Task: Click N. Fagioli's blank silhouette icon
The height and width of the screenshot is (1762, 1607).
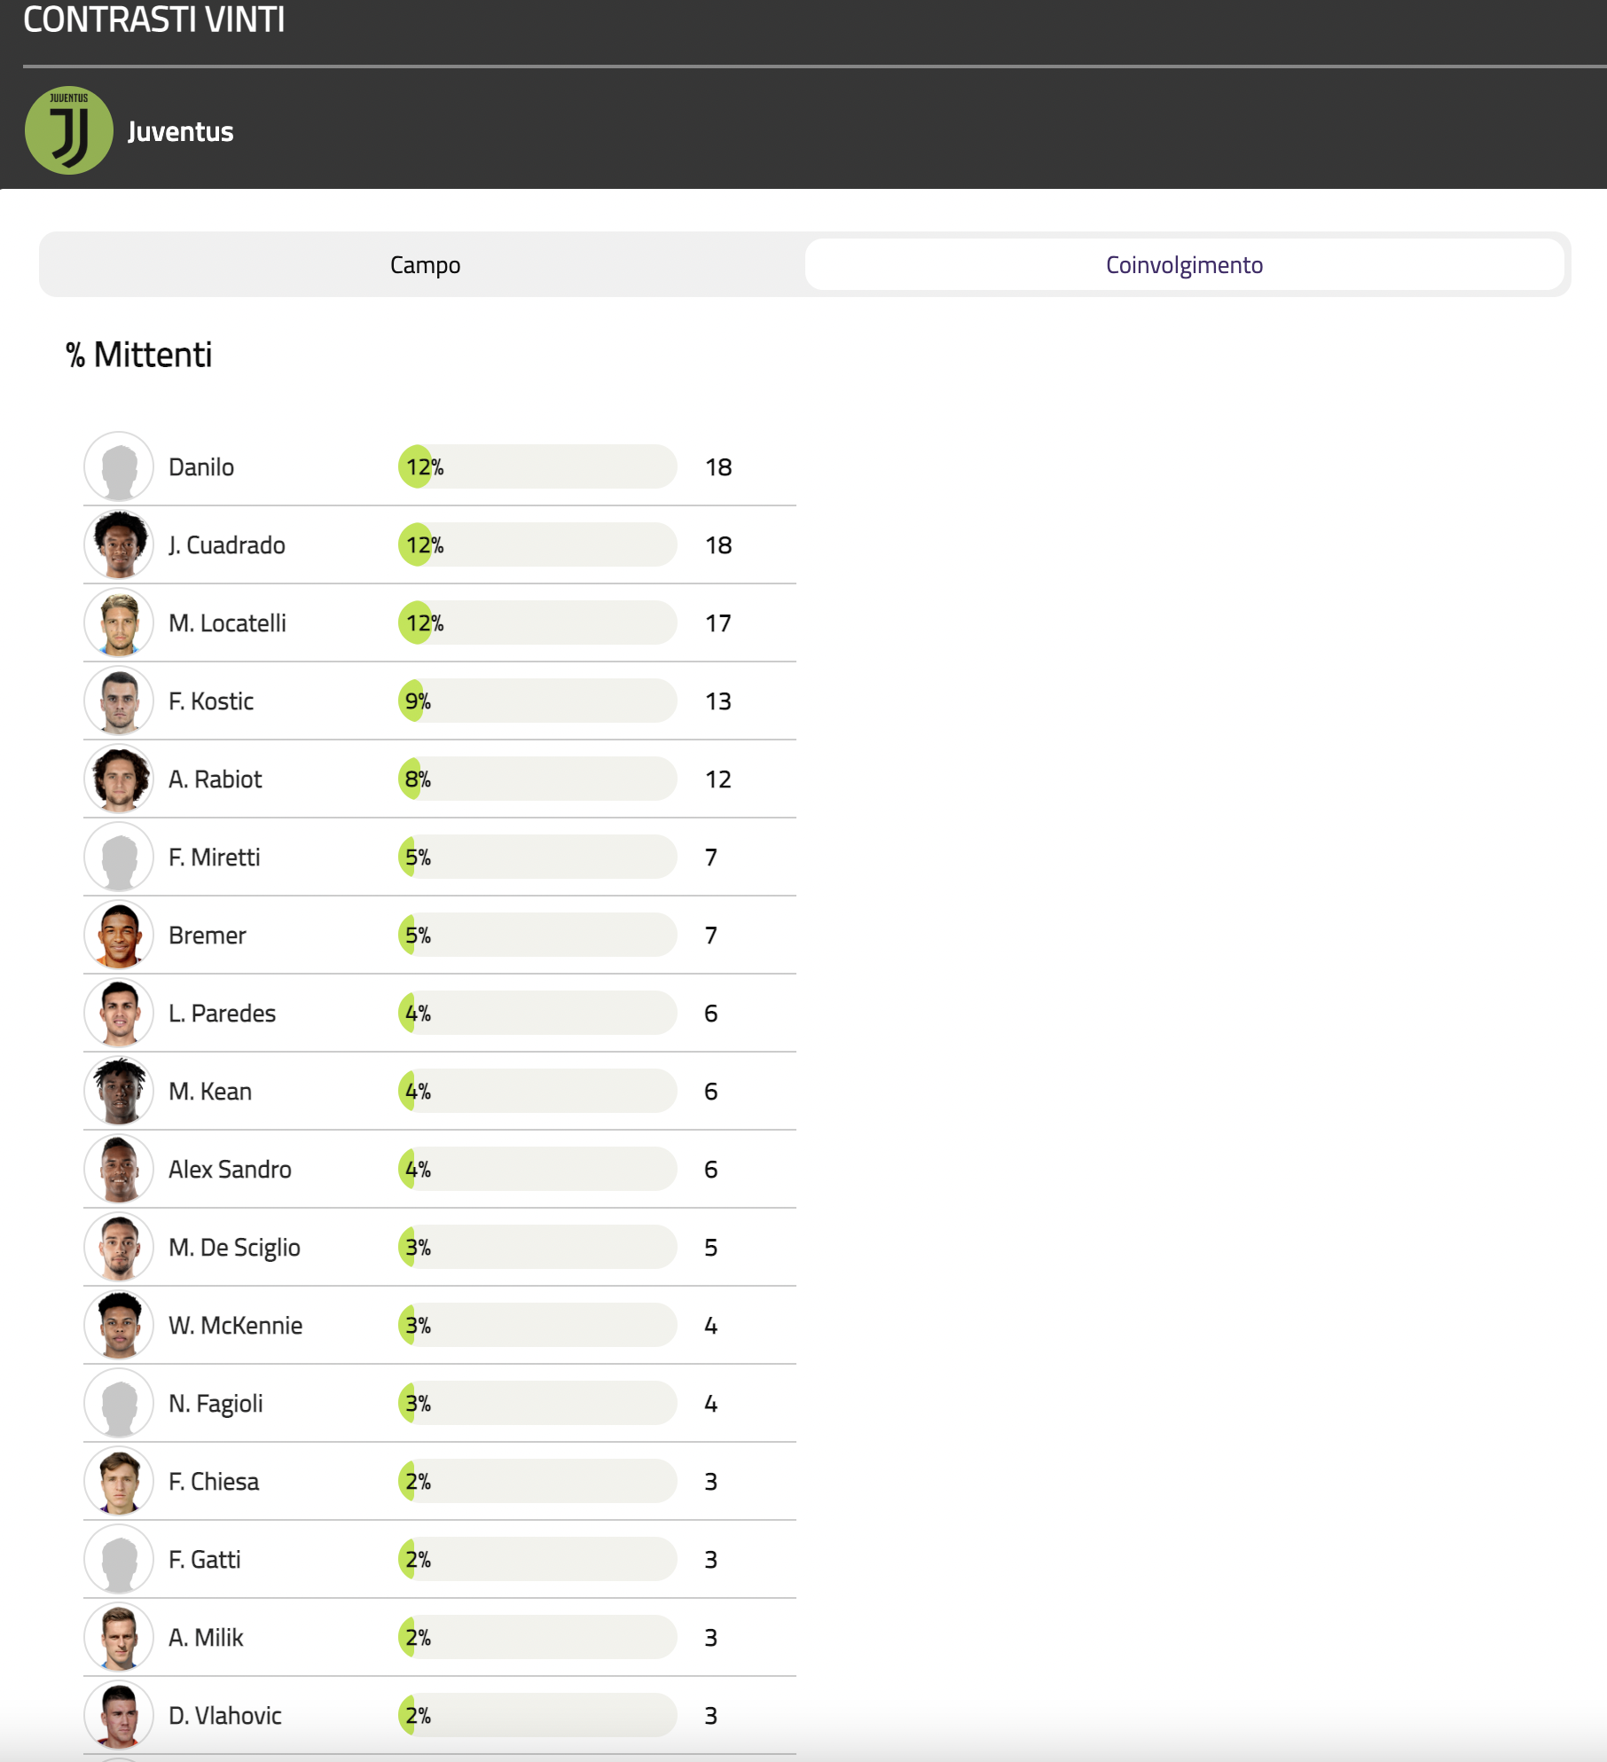Action: 119,1404
